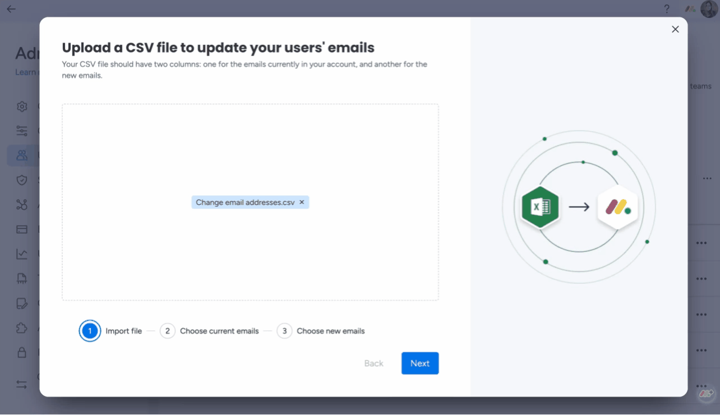Open the Billing credit card icon in sidebar
Image resolution: width=720 pixels, height=415 pixels.
[22, 229]
